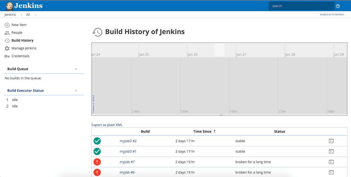This screenshot has height=177, width=351.
Task: Click the Jenkins butler logo icon
Action: [x=9, y=6]
